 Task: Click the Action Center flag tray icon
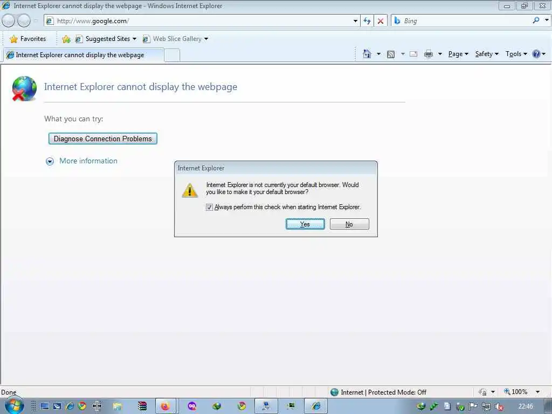tap(473, 406)
